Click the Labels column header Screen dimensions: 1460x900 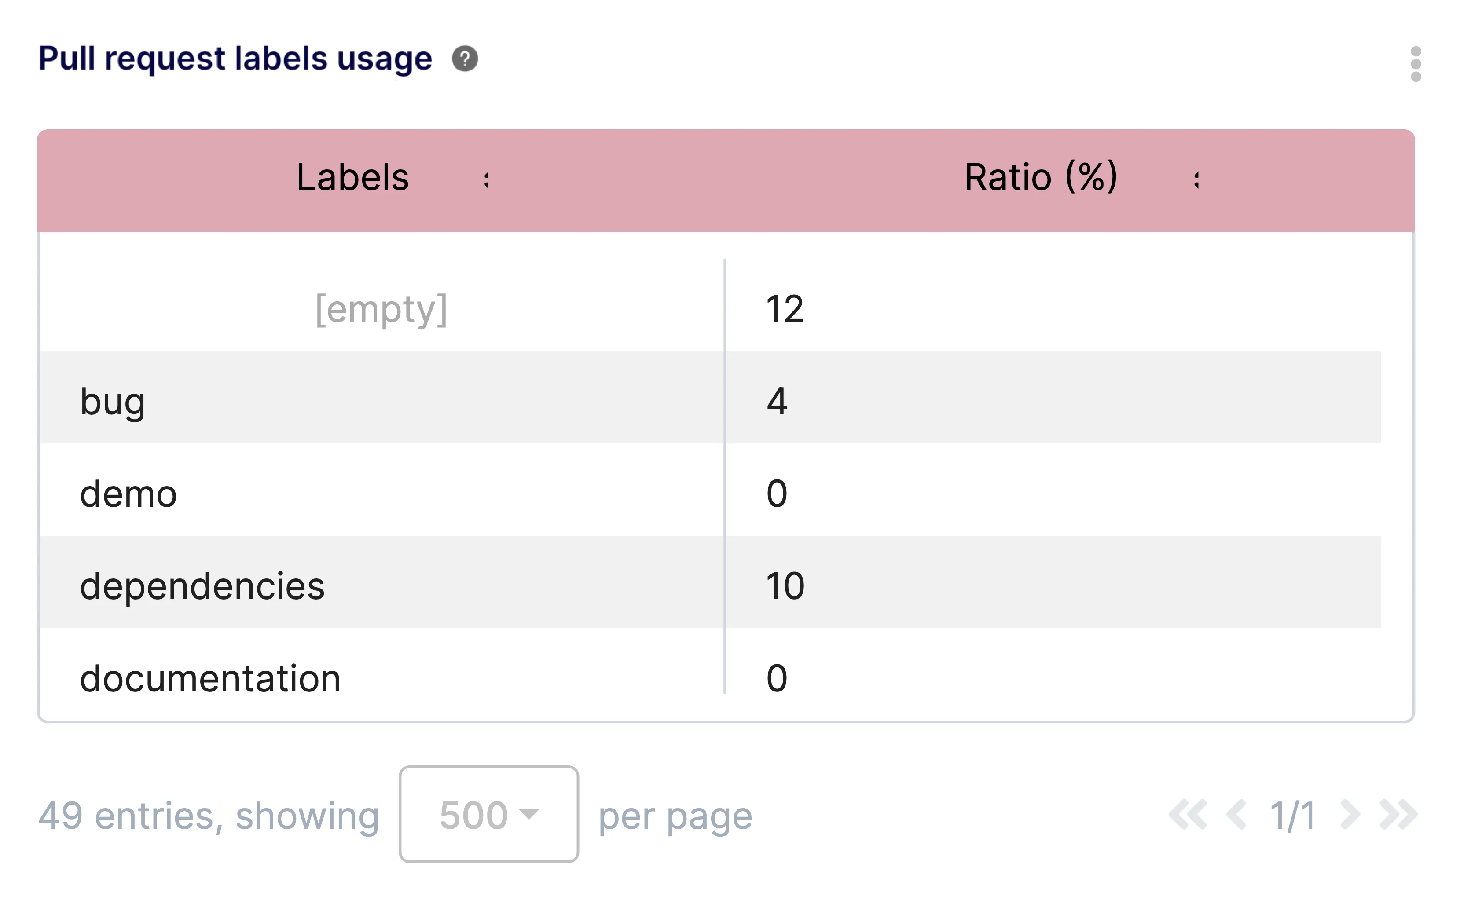352,177
